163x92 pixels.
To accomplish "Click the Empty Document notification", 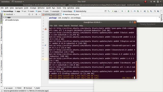I will pos(148,24).
